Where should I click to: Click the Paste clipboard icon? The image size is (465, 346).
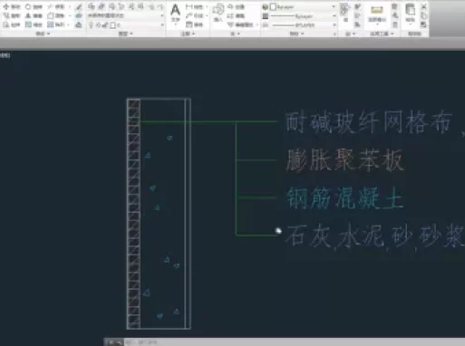[410, 13]
